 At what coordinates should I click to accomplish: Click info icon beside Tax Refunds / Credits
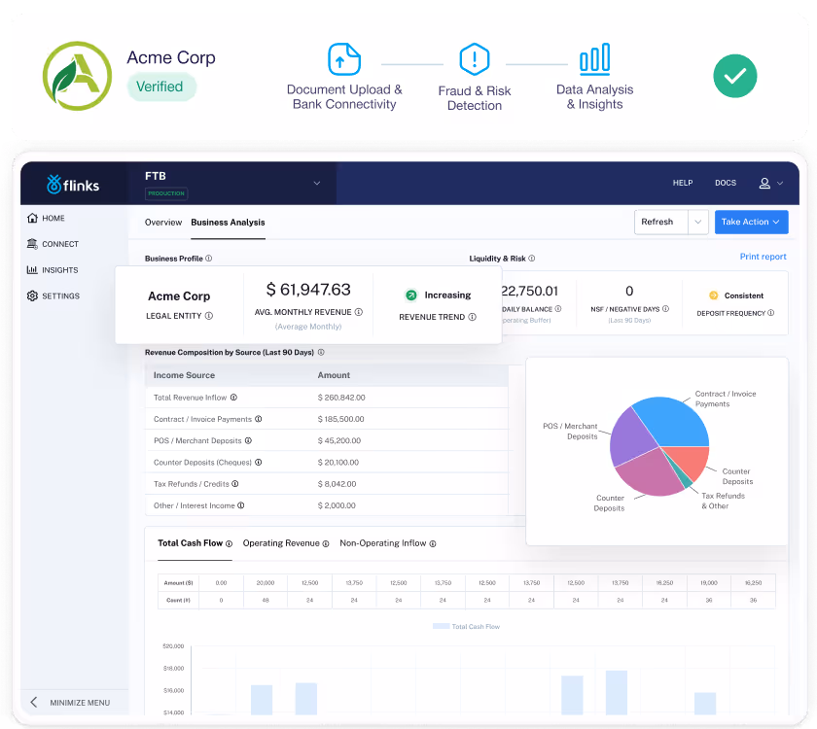(235, 484)
